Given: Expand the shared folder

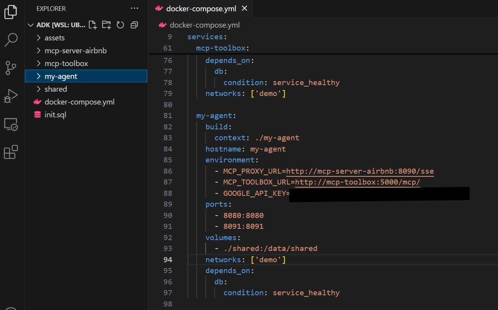Looking at the screenshot, I should (38, 89).
